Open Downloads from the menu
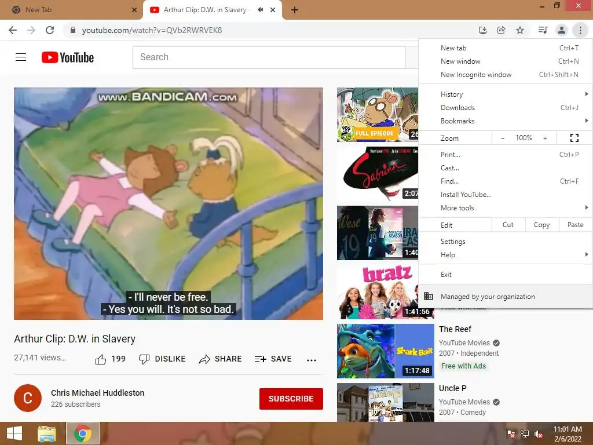Image resolution: width=593 pixels, height=445 pixels. (x=506, y=107)
